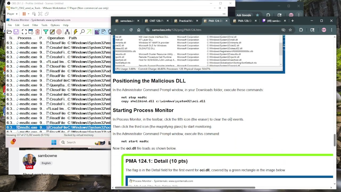Click the Chrome Home icon

pyautogui.click(x=139, y=30)
